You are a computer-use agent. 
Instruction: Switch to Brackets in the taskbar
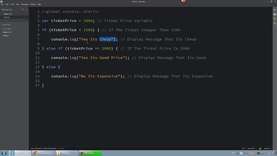point(20,153)
